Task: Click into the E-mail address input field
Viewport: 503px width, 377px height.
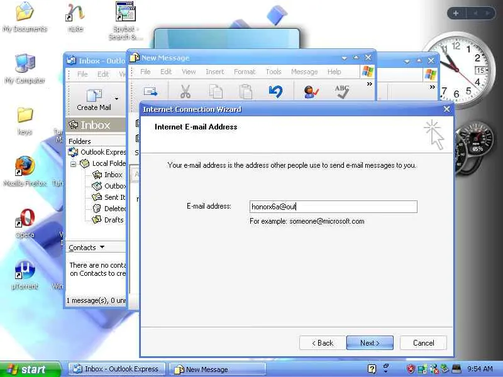Action: click(x=333, y=207)
